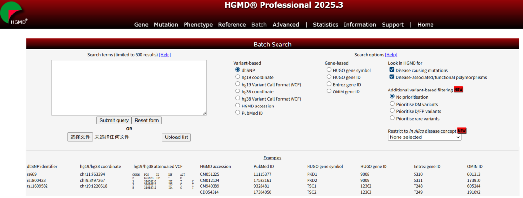Click example PubMed ID 11115377
This screenshot has width=523, height=198.
pos(262,174)
